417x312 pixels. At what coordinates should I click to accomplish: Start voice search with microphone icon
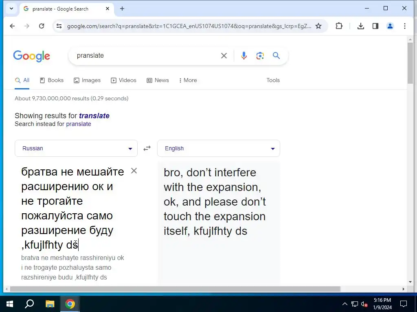[244, 56]
